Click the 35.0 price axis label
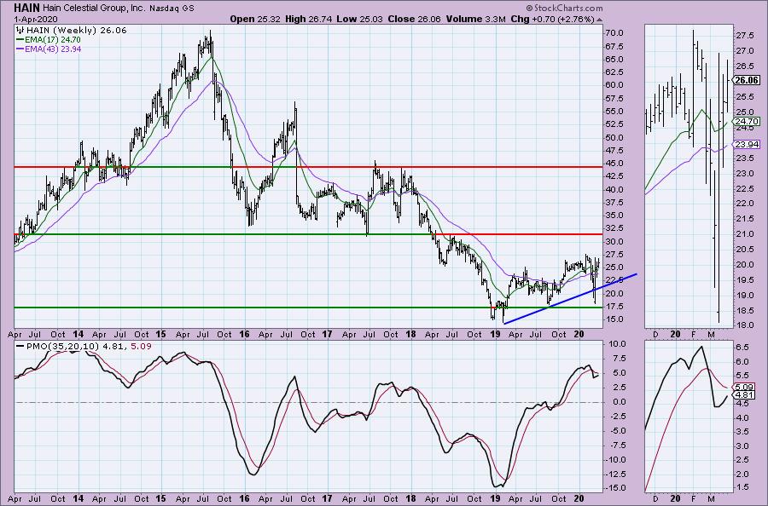 [x=614, y=216]
